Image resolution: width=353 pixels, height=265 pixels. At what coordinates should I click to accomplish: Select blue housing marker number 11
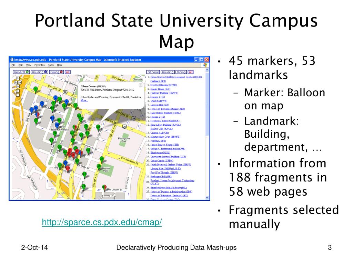coord(31,110)
